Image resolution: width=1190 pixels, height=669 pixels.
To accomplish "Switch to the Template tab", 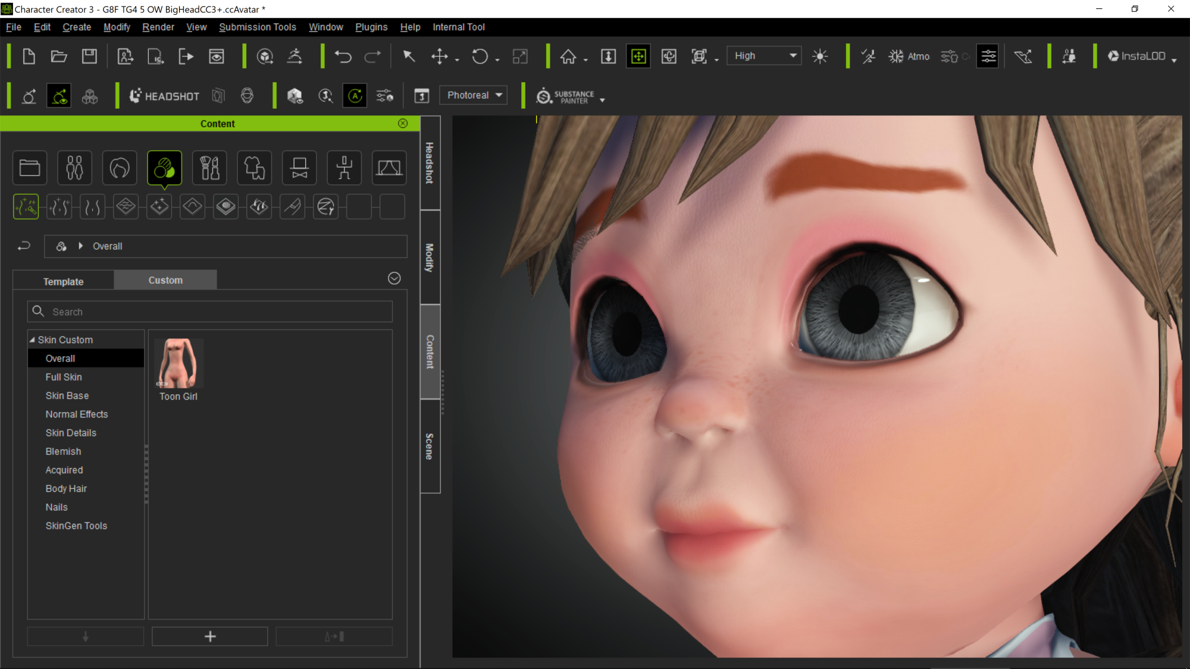I will click(x=63, y=281).
